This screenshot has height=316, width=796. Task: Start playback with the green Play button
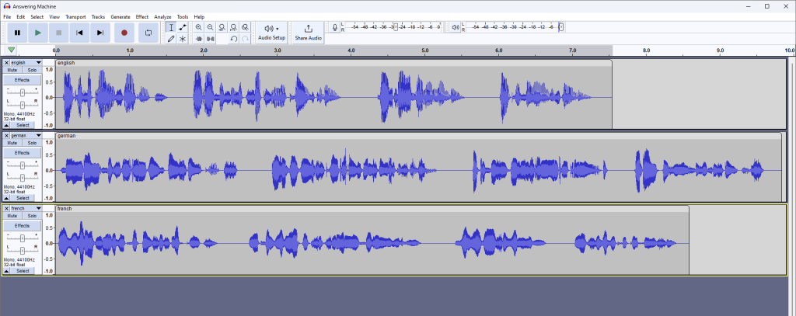point(38,33)
